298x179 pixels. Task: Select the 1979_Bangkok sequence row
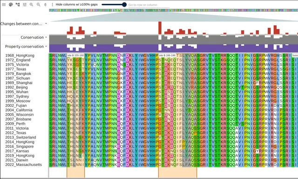[18, 74]
